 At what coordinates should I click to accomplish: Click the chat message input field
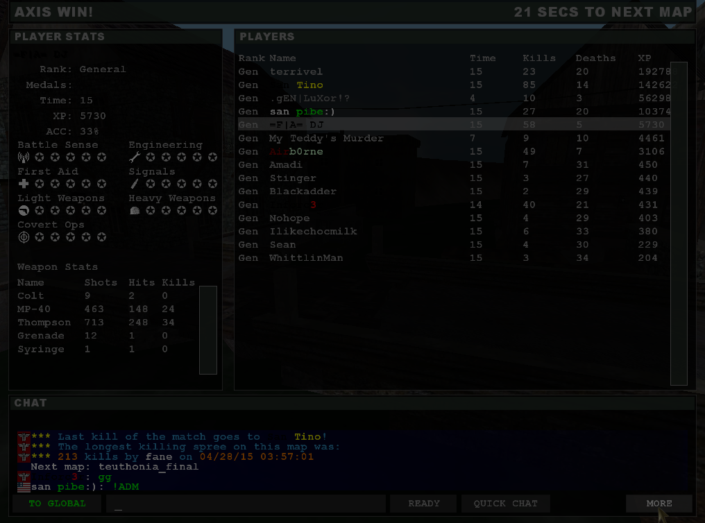click(246, 503)
